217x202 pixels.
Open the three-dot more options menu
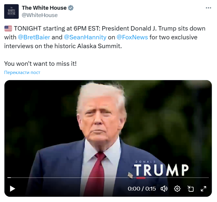point(208,8)
